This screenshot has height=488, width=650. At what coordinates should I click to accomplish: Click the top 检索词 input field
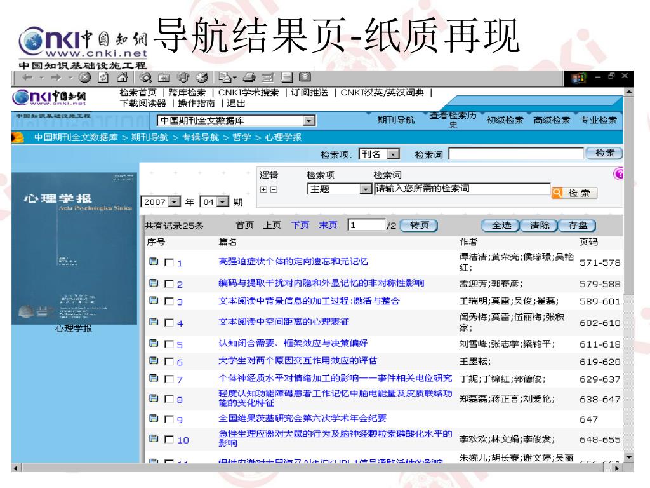(516, 154)
